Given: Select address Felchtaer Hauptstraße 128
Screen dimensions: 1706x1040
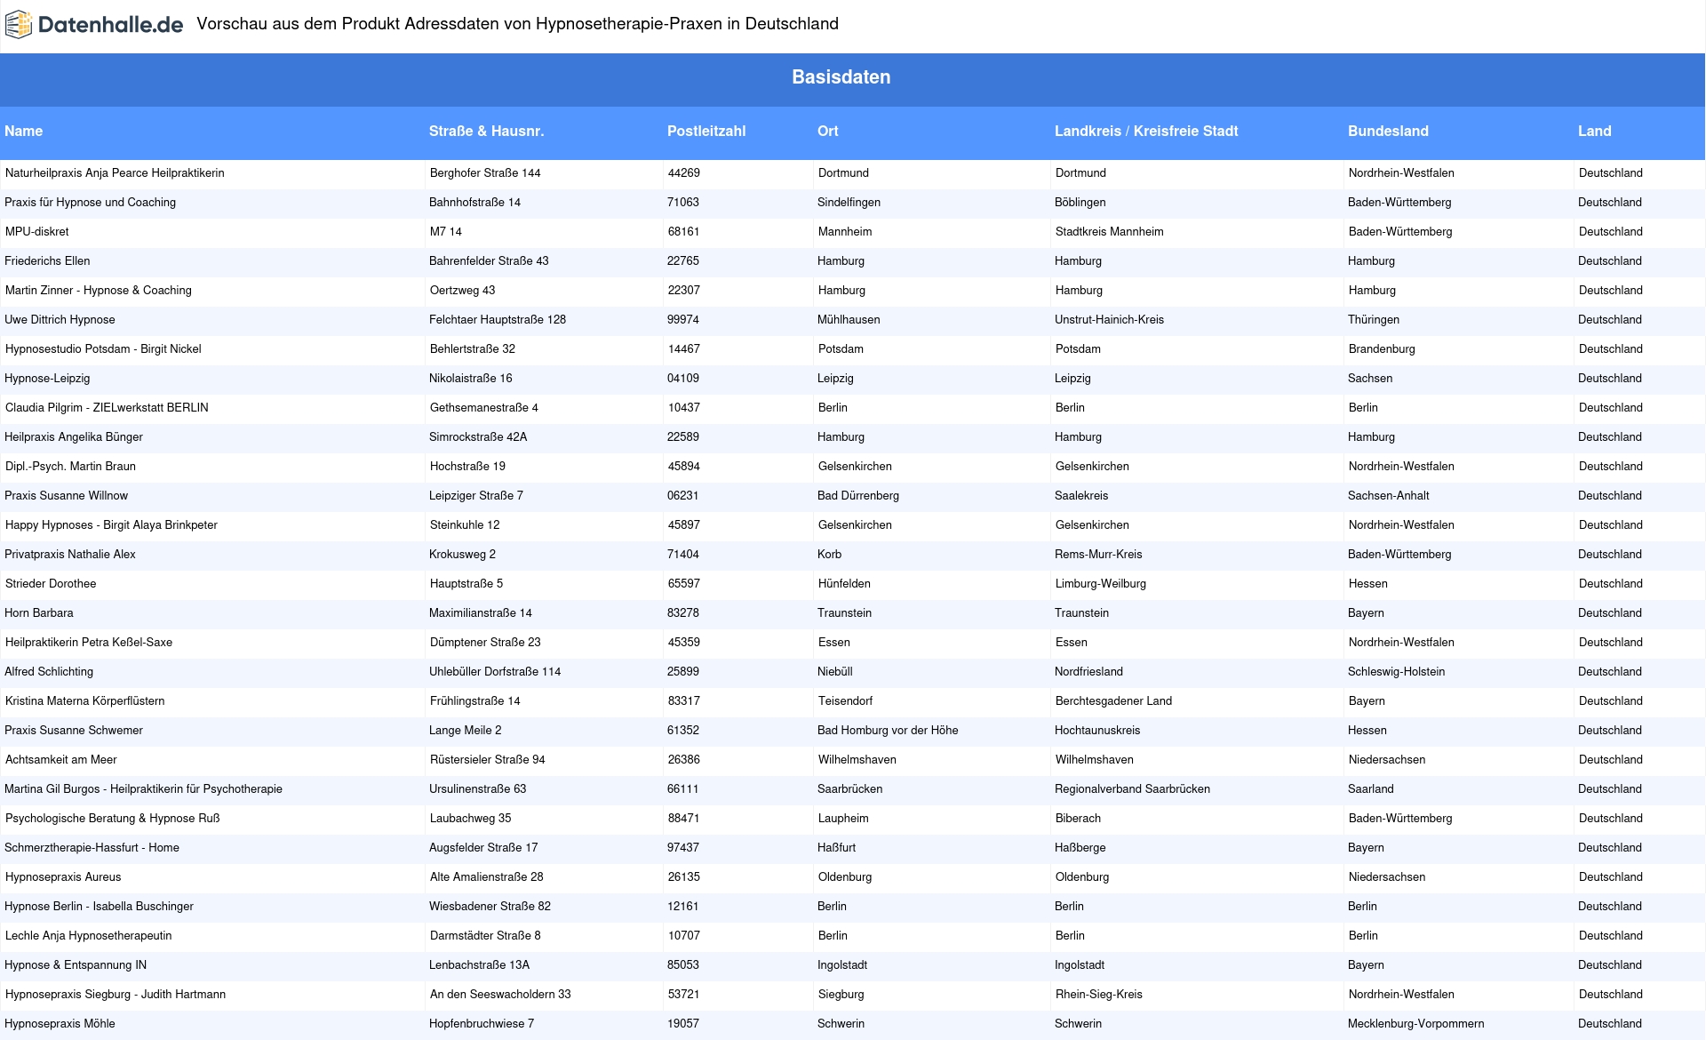Looking at the screenshot, I should [498, 320].
